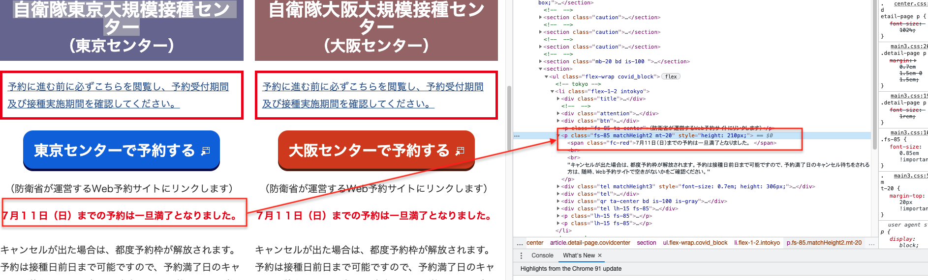Viewport: 928px width, 280px height.
Task: Click the flex badge next to ul.covid_block
Action: point(671,76)
